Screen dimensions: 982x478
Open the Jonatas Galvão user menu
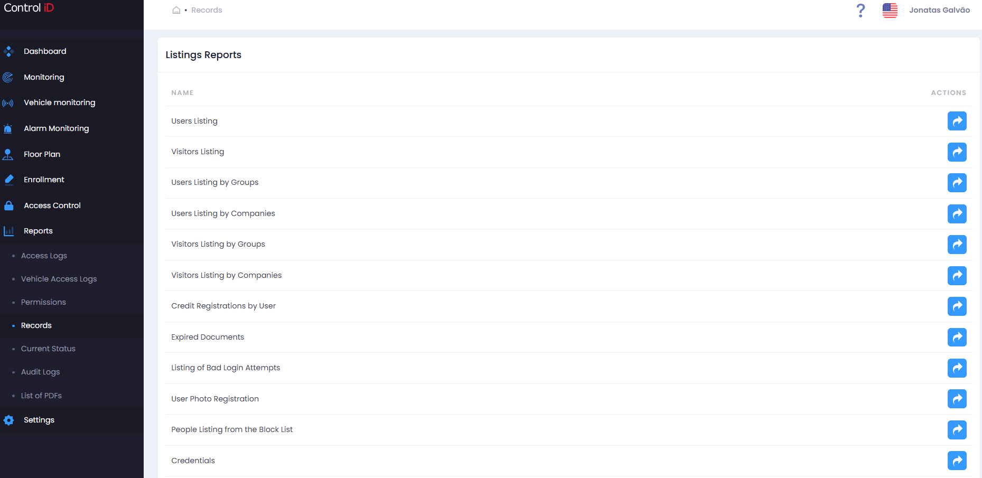(939, 10)
